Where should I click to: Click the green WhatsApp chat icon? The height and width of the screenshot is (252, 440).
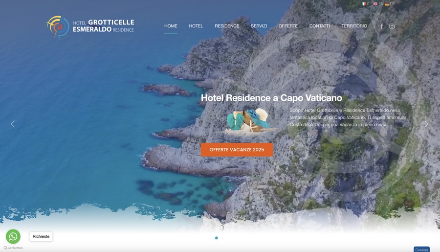point(13,236)
